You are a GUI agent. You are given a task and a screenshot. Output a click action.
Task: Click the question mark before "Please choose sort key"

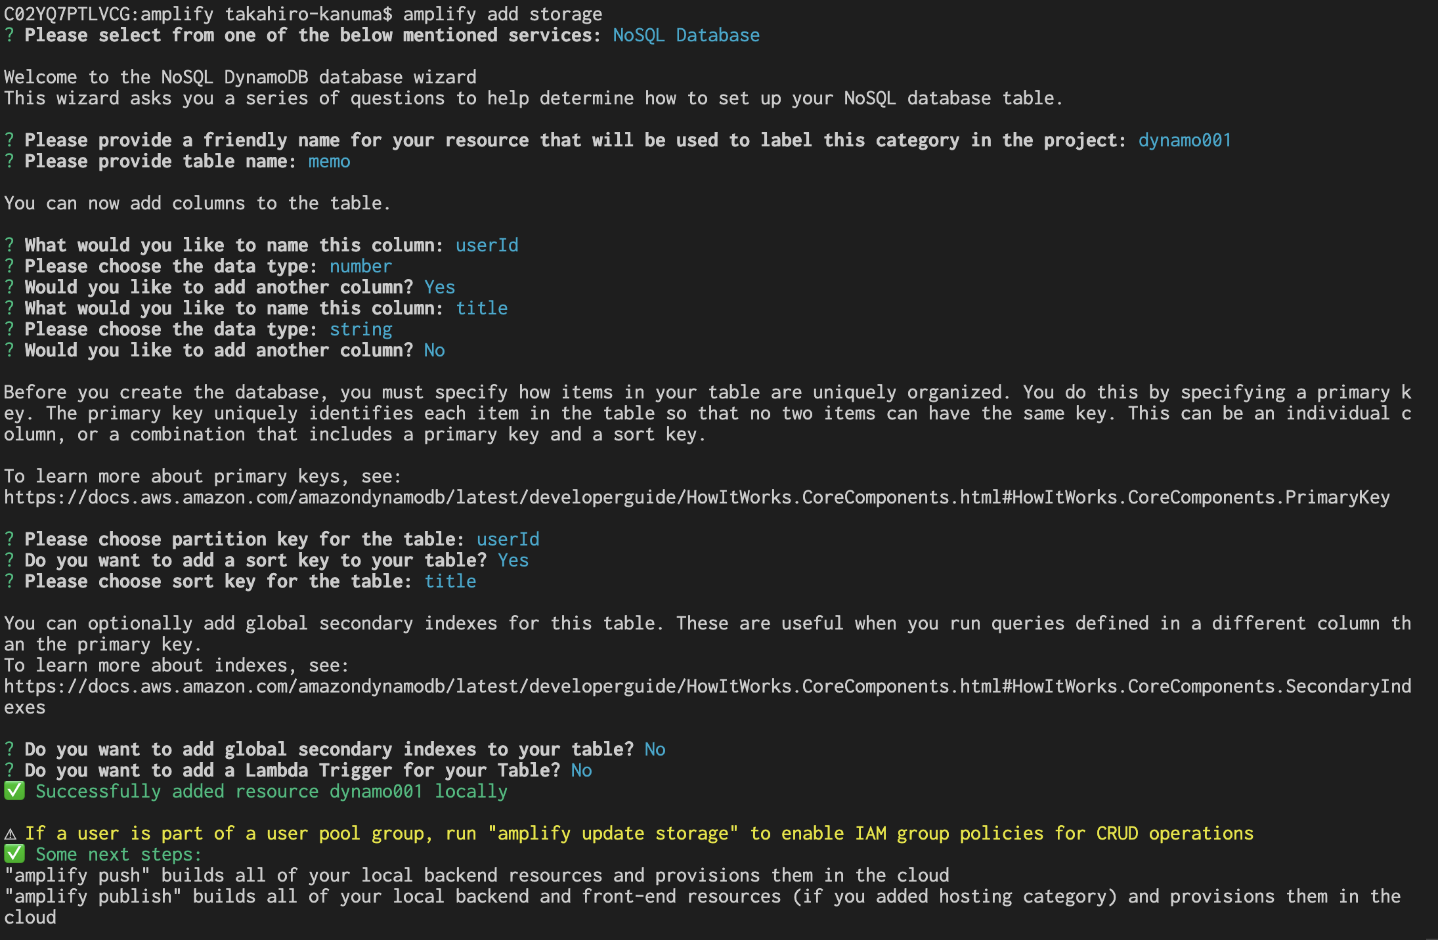9,581
